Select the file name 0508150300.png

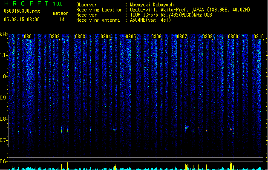click(22, 11)
